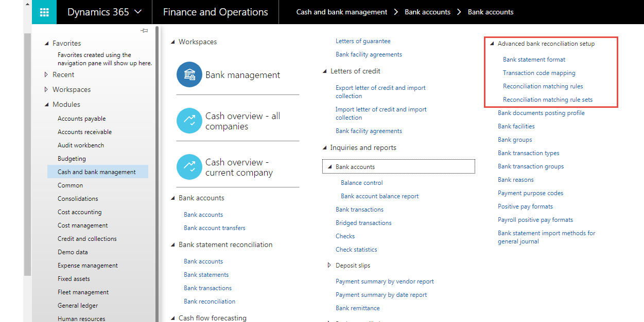Collapse the Letters of credit section
The height and width of the screenshot is (322, 644).
325,71
